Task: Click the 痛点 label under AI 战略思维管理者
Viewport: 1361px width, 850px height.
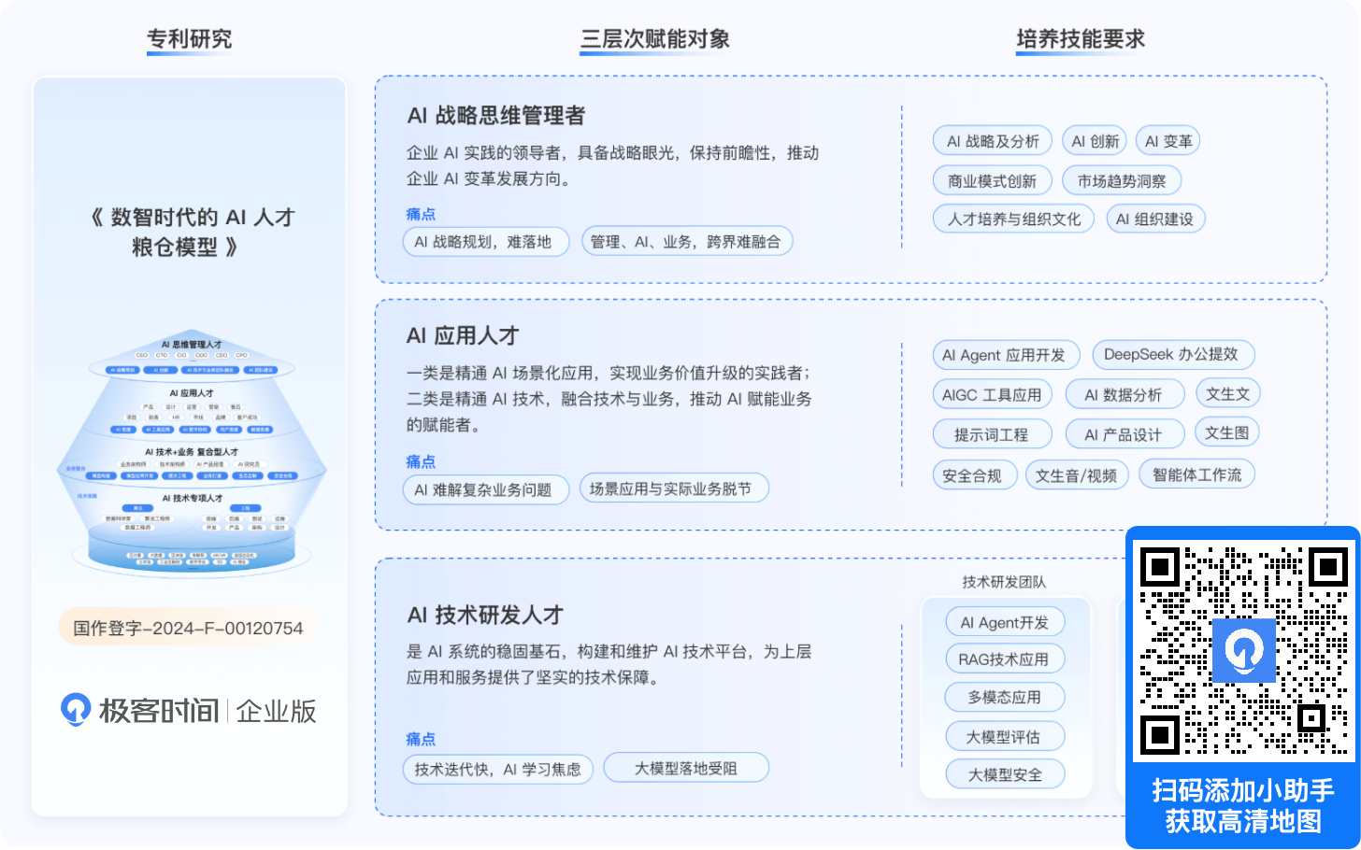Action: (421, 214)
